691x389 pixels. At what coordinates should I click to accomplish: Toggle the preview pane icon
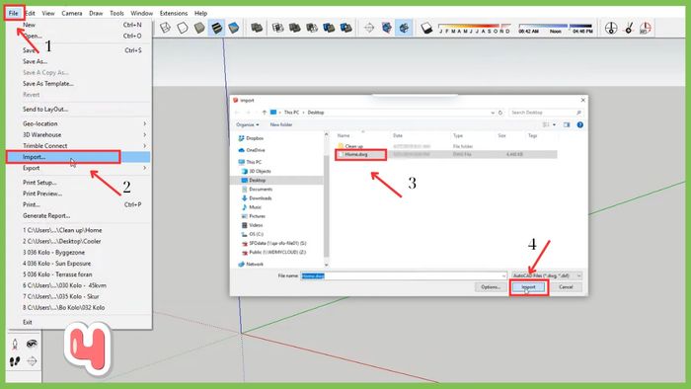[567, 124]
